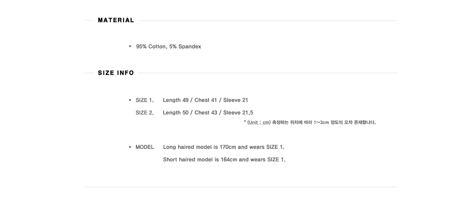Click the bullet before MODEL
The width and height of the screenshot is (469, 209).
130,147
